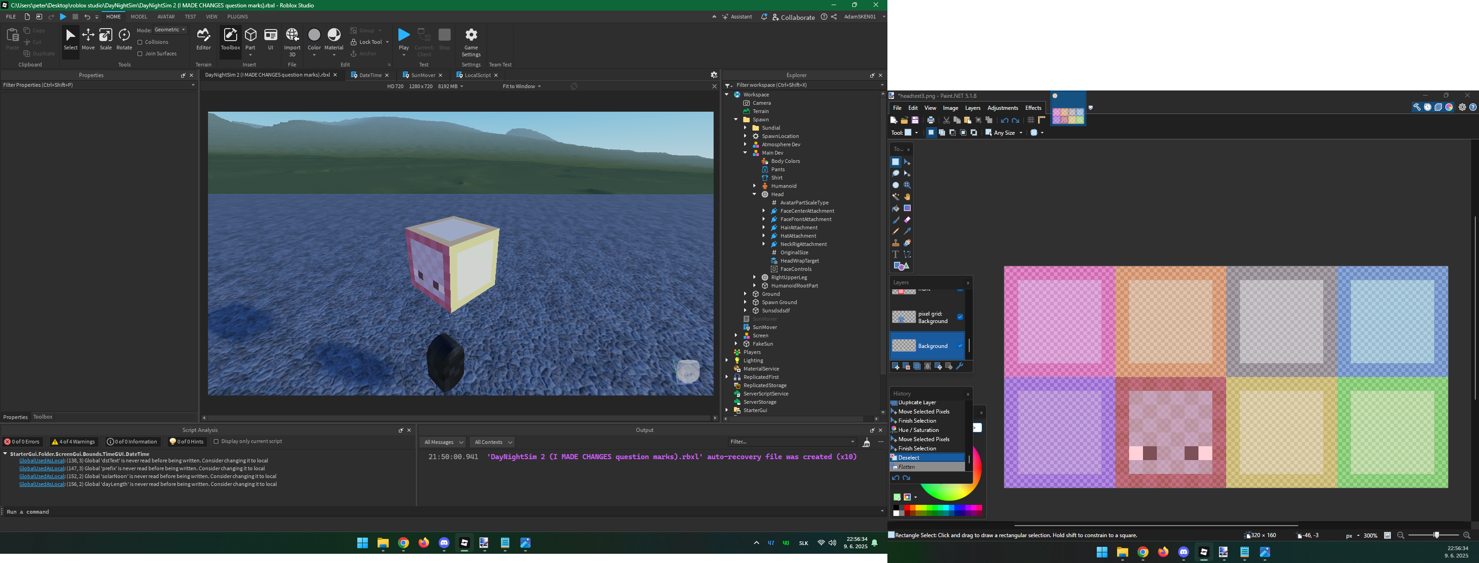Select the Text tool in Paint.NET
The height and width of the screenshot is (563, 1479).
[x=896, y=255]
